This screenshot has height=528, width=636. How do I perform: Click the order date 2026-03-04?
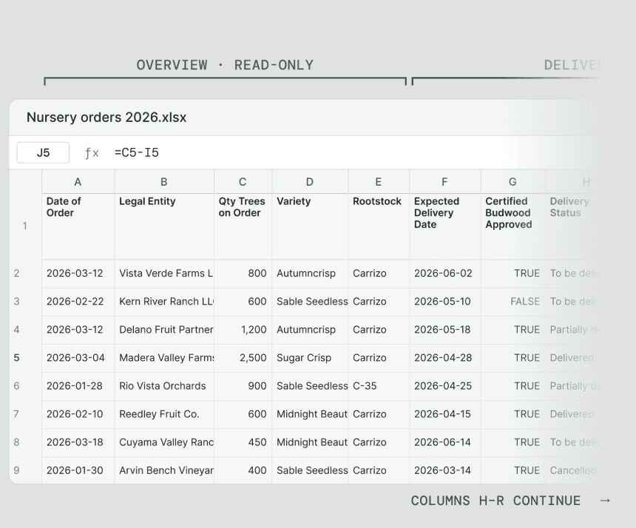[78, 358]
